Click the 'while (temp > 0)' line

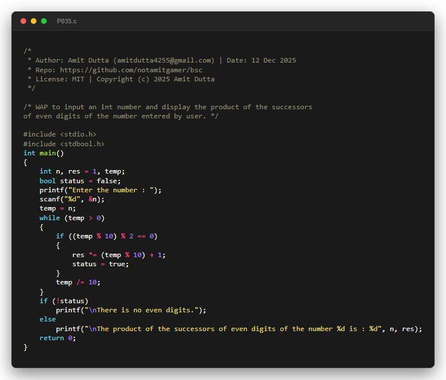click(72, 218)
